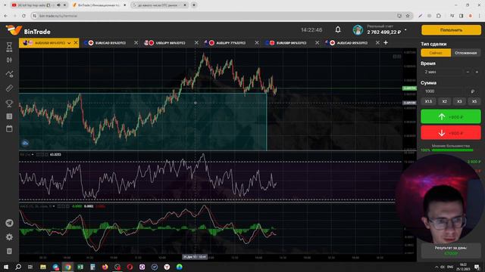Viewport: 485px width, 272px height.
Task: Open the ruble currency selector
Action: [472, 91]
